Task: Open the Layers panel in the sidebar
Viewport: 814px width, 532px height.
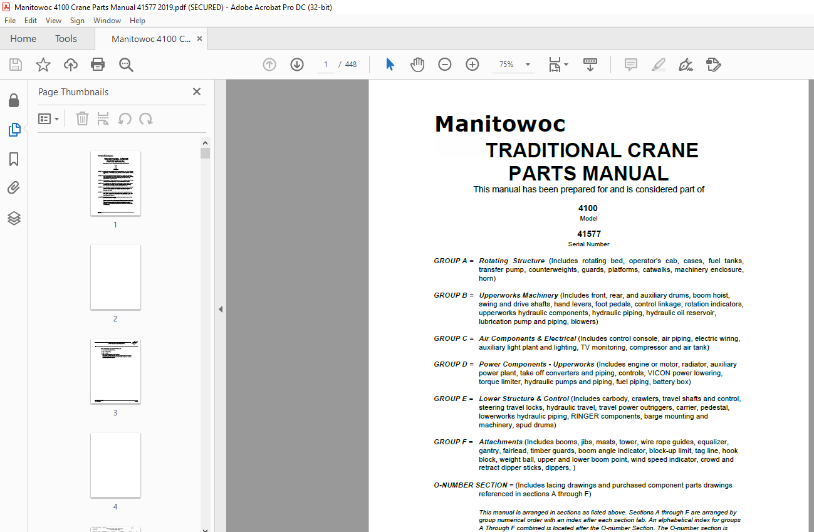Action: click(14, 218)
